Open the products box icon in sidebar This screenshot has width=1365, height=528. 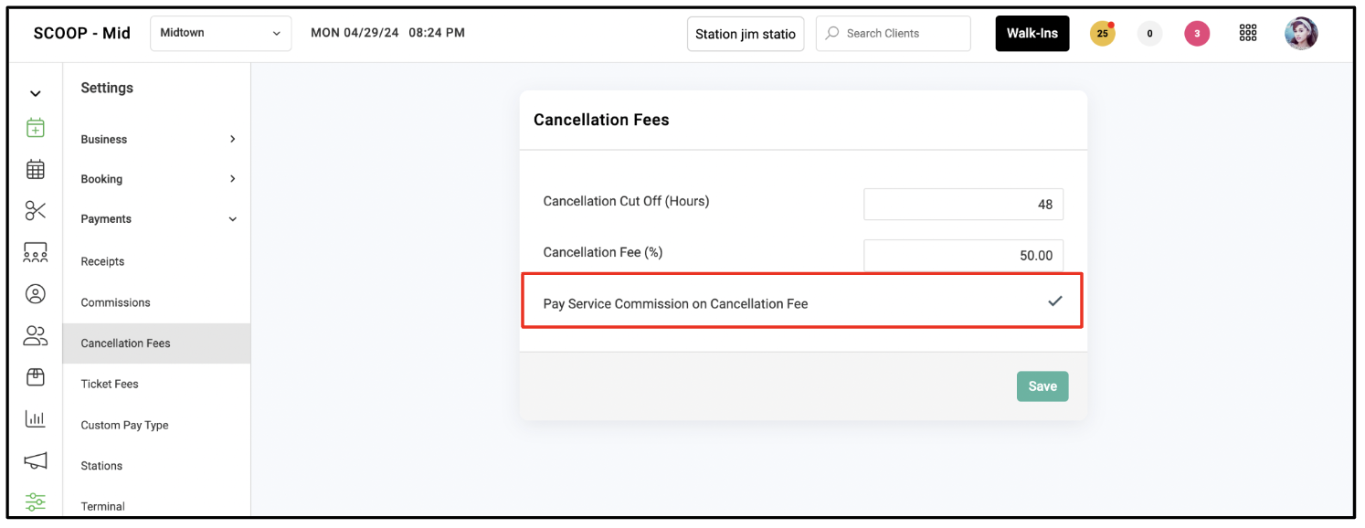click(x=35, y=377)
